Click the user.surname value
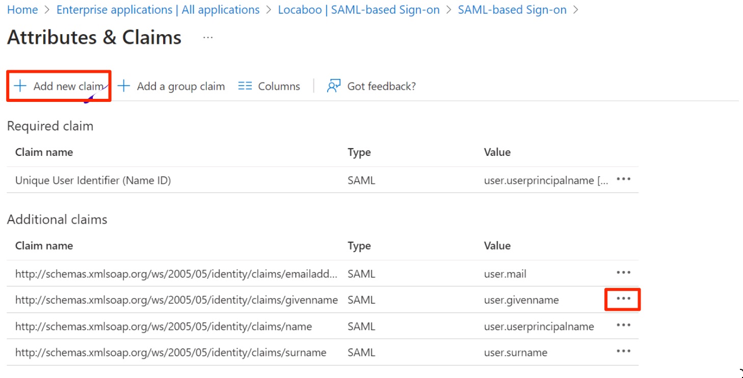 coord(516,353)
